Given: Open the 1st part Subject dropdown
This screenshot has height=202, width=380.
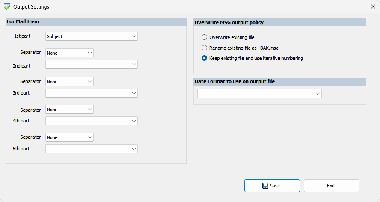Looking at the screenshot, I should 91,36.
